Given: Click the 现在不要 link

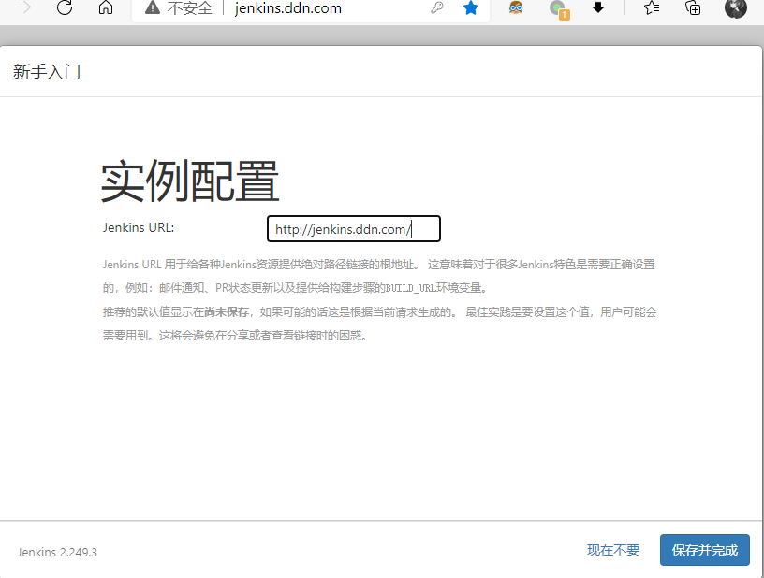Looking at the screenshot, I should pyautogui.click(x=613, y=550).
